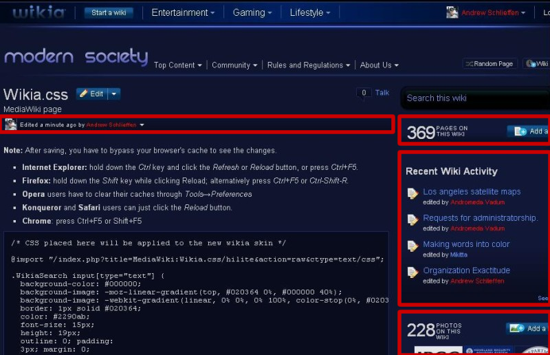Image resolution: width=550 pixels, height=355 pixels.
Task: Expand the edit history arrow after editor name
Action: pyautogui.click(x=142, y=125)
